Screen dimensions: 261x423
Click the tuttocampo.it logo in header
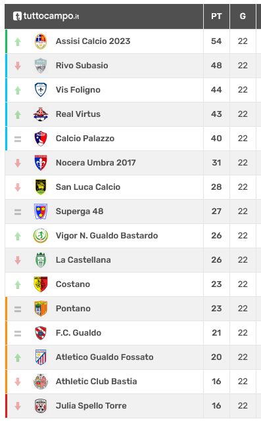click(46, 16)
